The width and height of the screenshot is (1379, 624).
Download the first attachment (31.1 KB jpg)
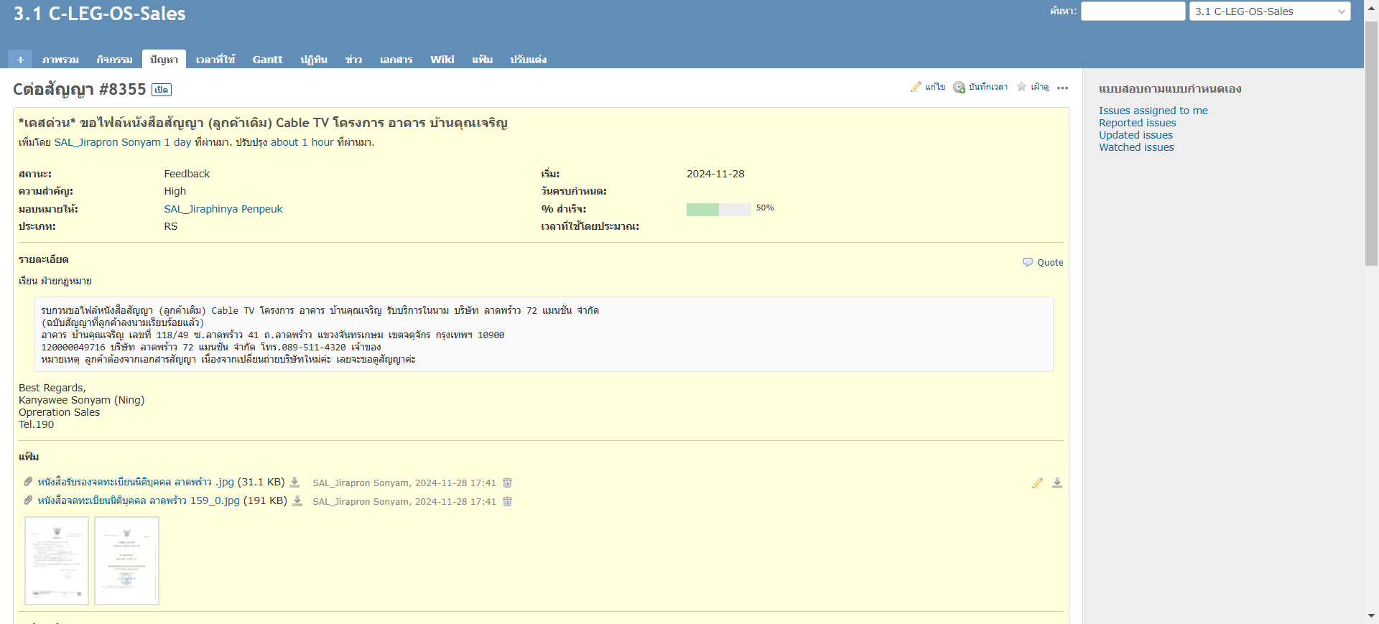[294, 482]
